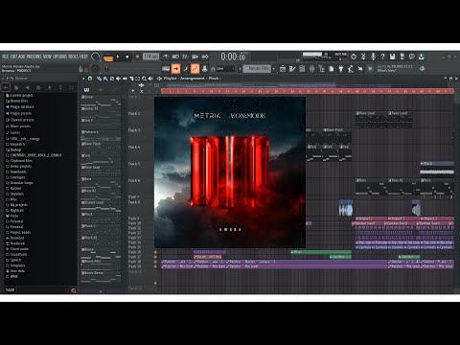Click the star favorites browser tab icon
460x345 pixels.
point(49,87)
